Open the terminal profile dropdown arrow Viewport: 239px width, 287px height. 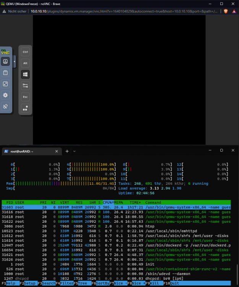[x=74, y=152]
